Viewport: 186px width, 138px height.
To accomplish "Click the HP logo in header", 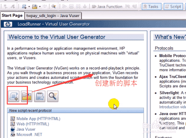I will (8, 24).
